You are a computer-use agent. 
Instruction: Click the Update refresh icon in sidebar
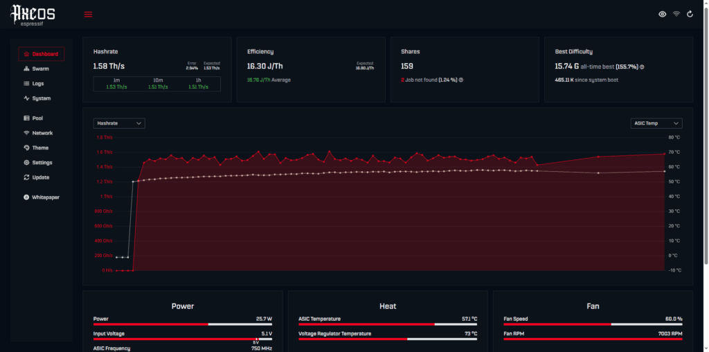tap(26, 177)
